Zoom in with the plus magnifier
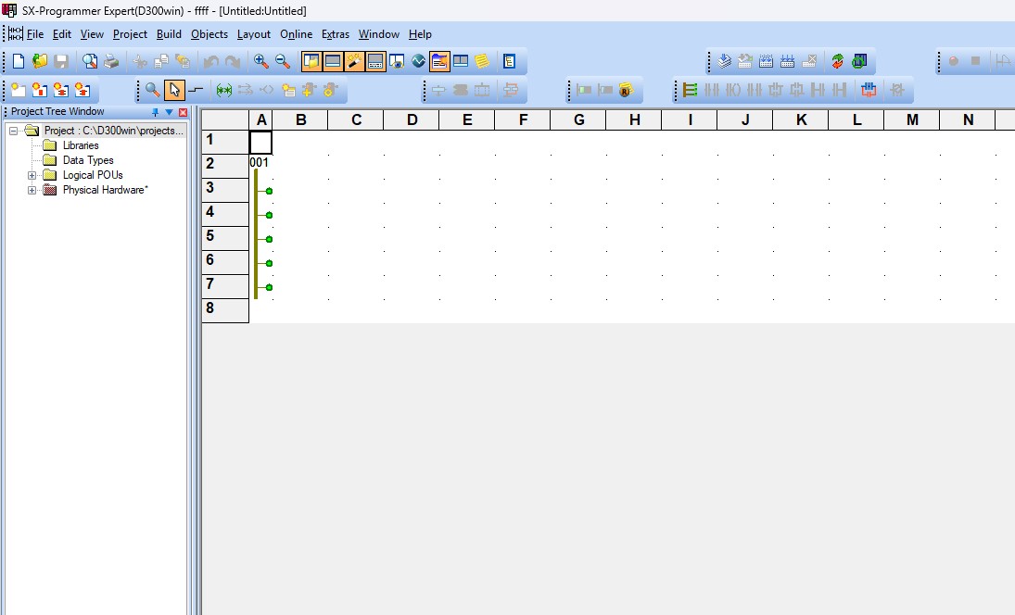 260,61
